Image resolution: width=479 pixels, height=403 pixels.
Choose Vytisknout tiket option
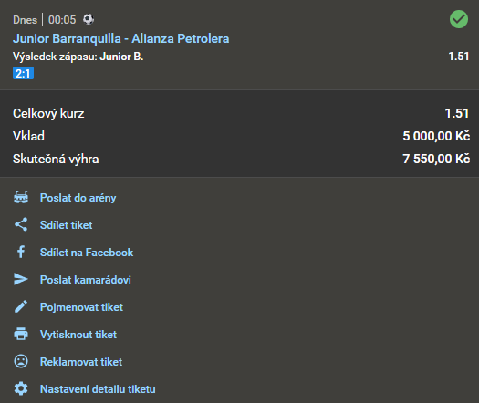pos(78,335)
